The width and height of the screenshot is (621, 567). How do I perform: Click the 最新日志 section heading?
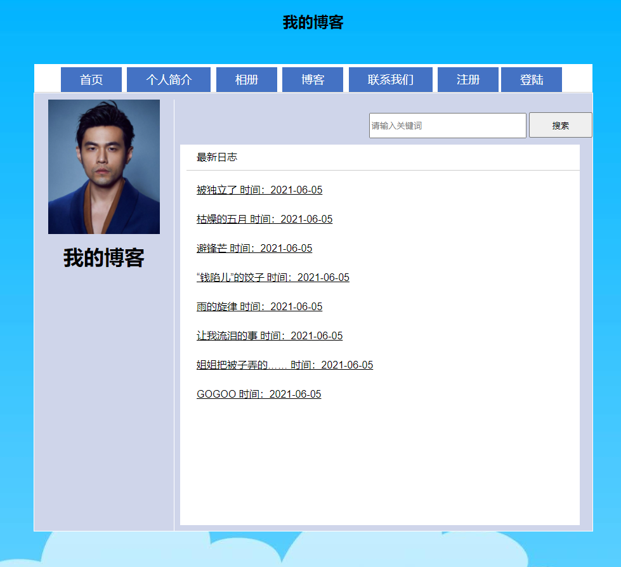click(x=217, y=157)
